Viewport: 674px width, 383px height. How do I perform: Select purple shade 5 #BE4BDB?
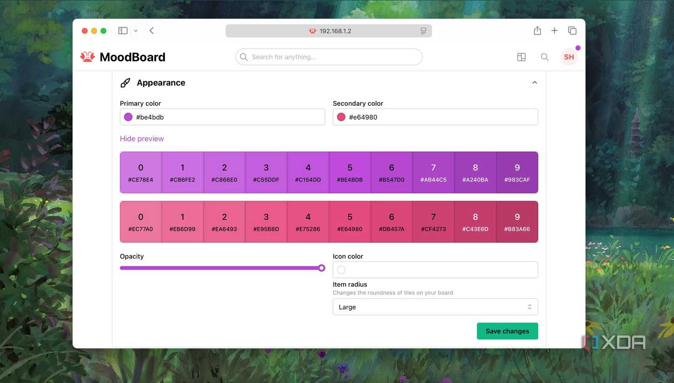350,172
